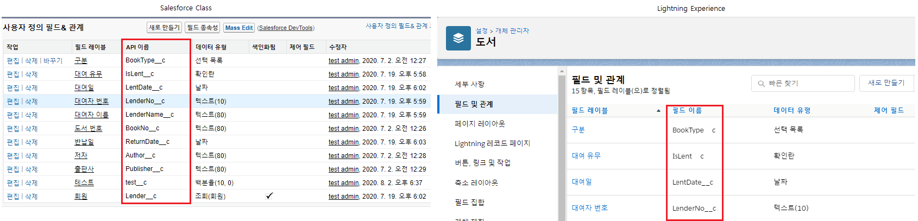Click the API 이름 column header
Screen dimensions: 918x221
pyautogui.click(x=137, y=47)
